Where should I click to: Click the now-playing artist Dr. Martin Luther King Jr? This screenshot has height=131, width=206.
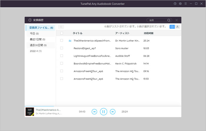49,113
